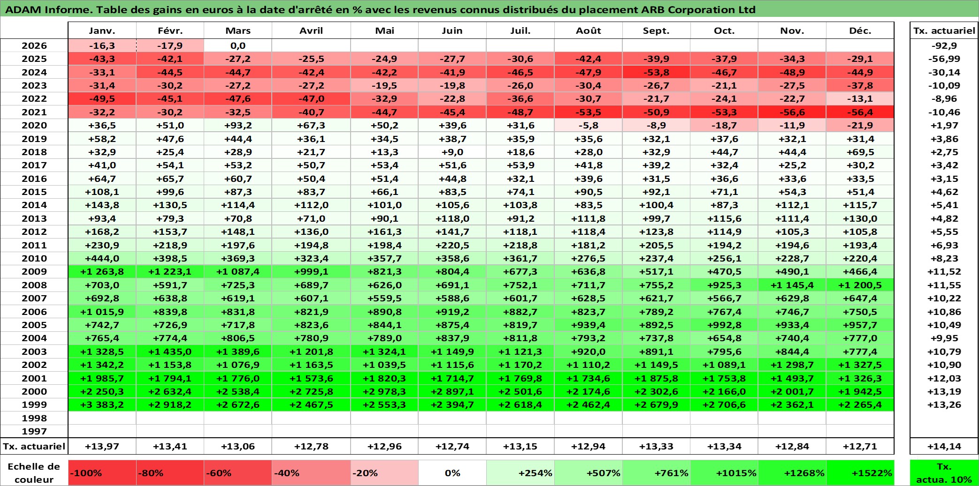
Task: Select the -60% color scale swatch
Action: point(238,473)
